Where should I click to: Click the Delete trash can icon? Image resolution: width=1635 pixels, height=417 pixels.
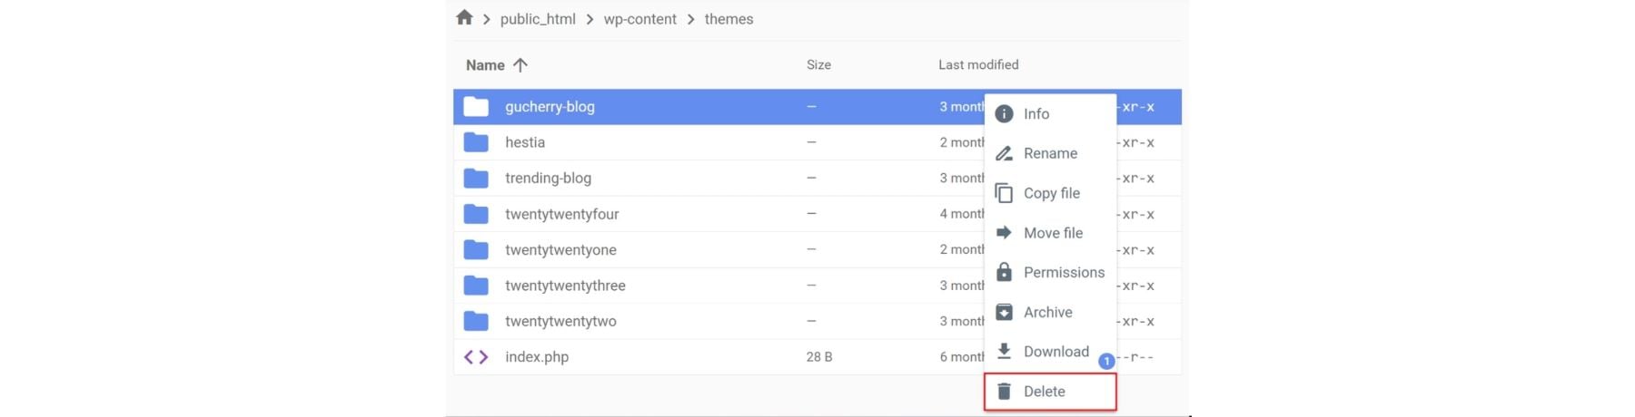click(x=1004, y=392)
